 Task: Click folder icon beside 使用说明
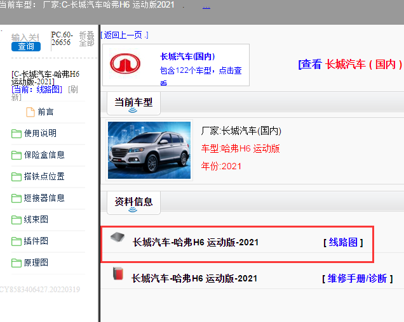point(17,134)
